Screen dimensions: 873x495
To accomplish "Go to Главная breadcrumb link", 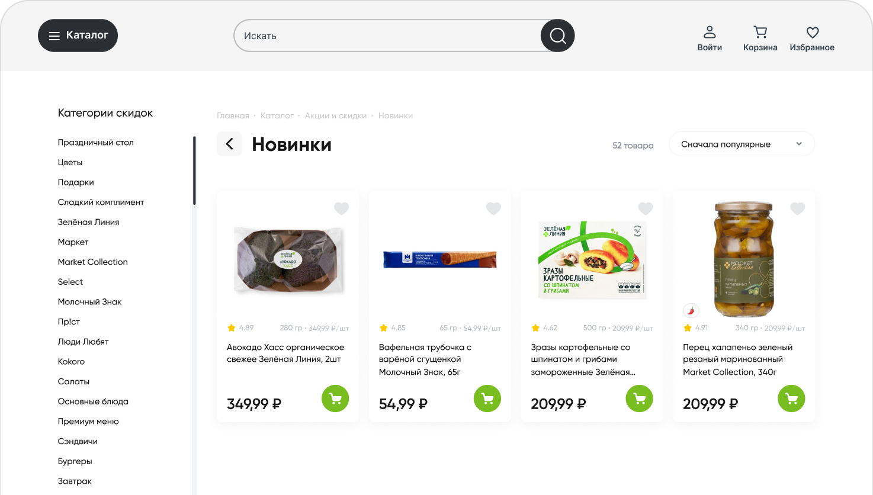I will click(233, 115).
